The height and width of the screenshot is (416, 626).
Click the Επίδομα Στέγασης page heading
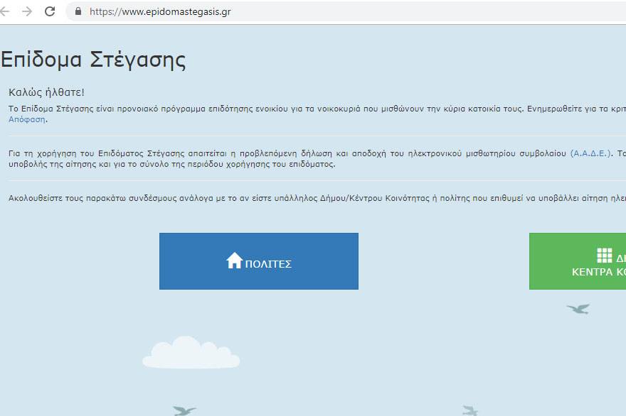point(92,60)
